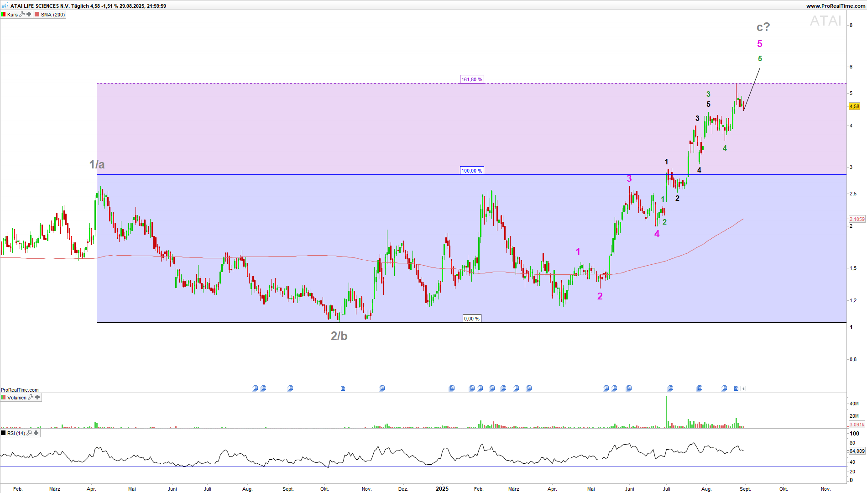Open the gray info icon on event bar
867x493 pixels.
click(x=743, y=388)
